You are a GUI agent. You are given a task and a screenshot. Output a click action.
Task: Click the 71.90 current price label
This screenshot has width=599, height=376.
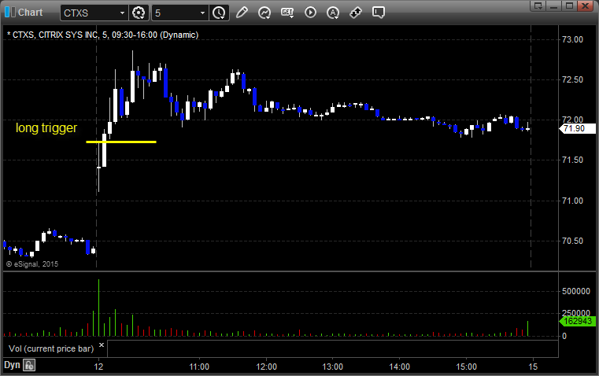tap(578, 129)
